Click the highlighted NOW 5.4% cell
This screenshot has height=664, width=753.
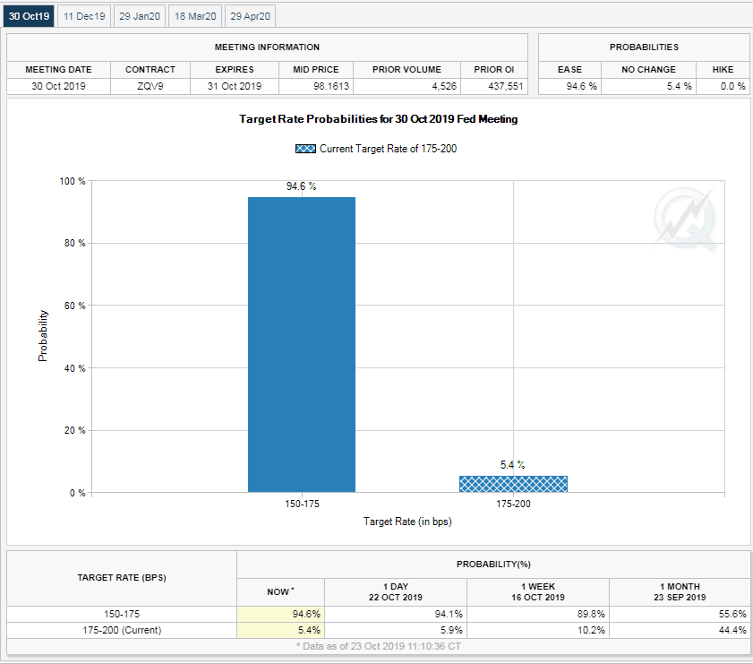[x=281, y=630]
